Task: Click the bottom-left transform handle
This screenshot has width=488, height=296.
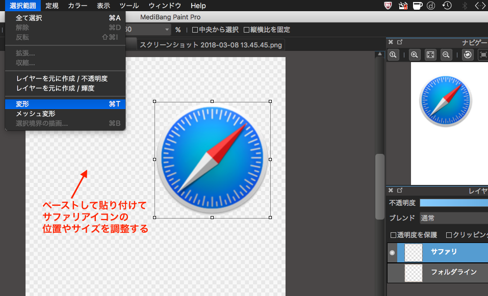Action: [x=155, y=218]
